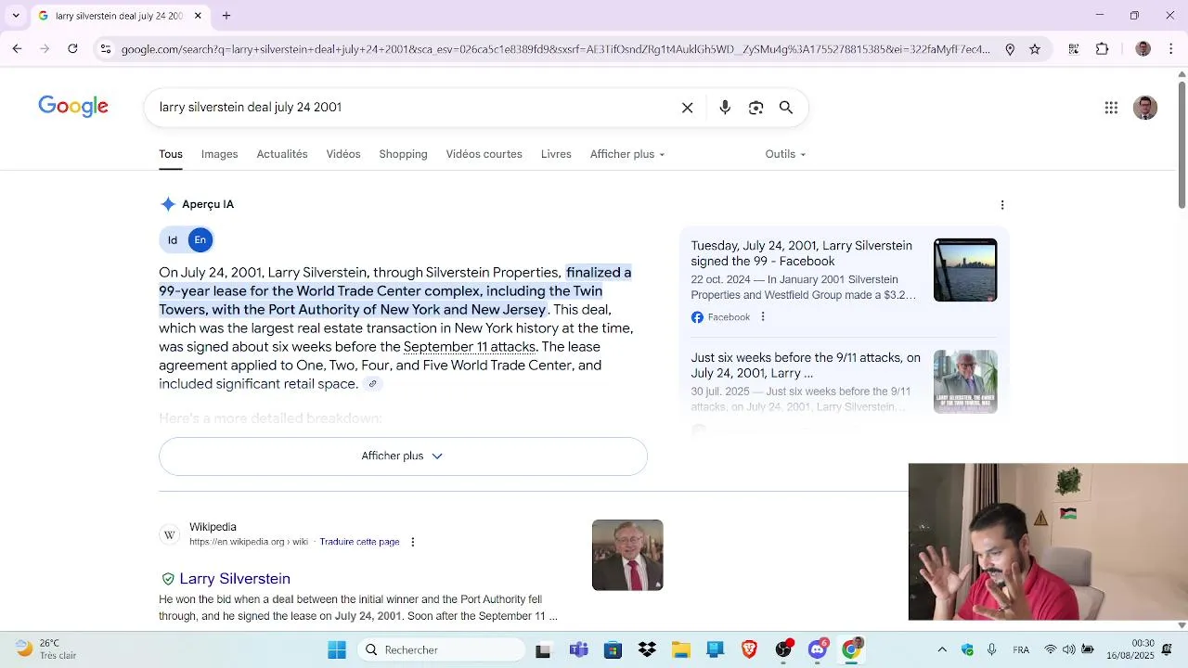Switch to the Images tab
Screen dimensions: 1188x668
click(220, 154)
